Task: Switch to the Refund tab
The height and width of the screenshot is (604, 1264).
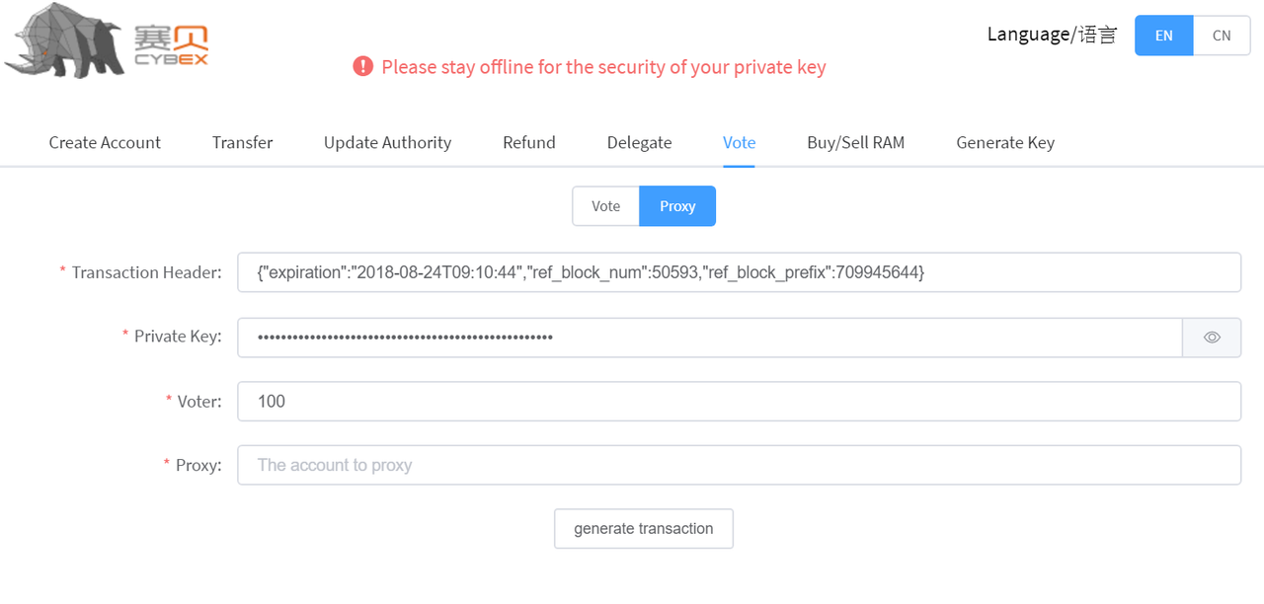Action: point(528,142)
